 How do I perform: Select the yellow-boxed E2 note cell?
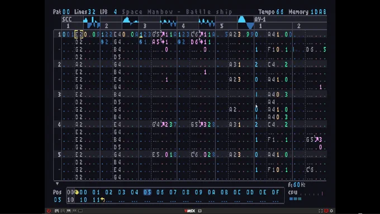(79, 35)
